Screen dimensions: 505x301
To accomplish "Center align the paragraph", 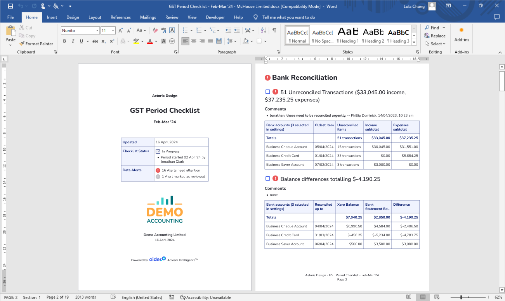I will click(x=194, y=41).
